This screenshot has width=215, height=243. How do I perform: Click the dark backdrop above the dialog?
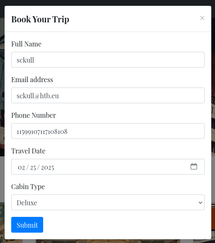[x=107, y=2]
